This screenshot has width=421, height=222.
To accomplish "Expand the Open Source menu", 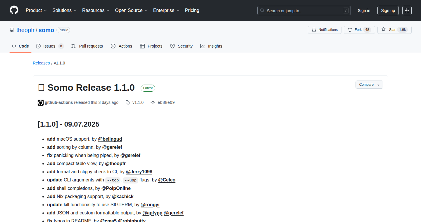I will [131, 10].
